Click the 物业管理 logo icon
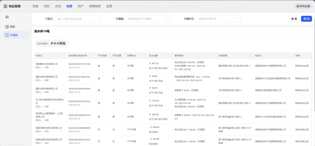 [x=5, y=6]
